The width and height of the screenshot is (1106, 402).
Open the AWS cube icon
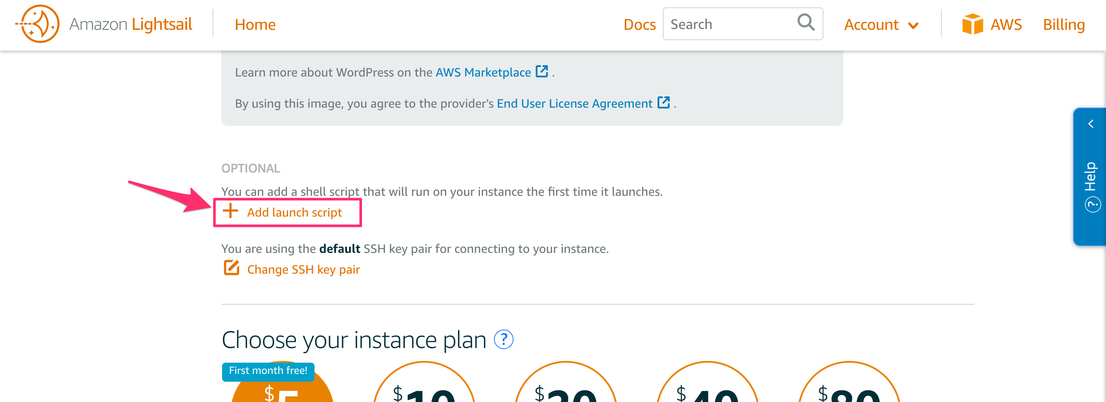tap(973, 24)
